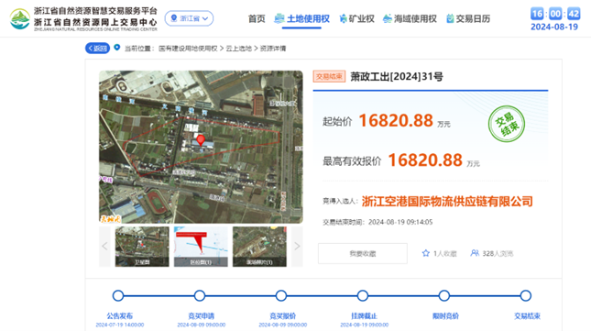
Task: Show next thumbnails with right arrow
Action: coord(297,247)
